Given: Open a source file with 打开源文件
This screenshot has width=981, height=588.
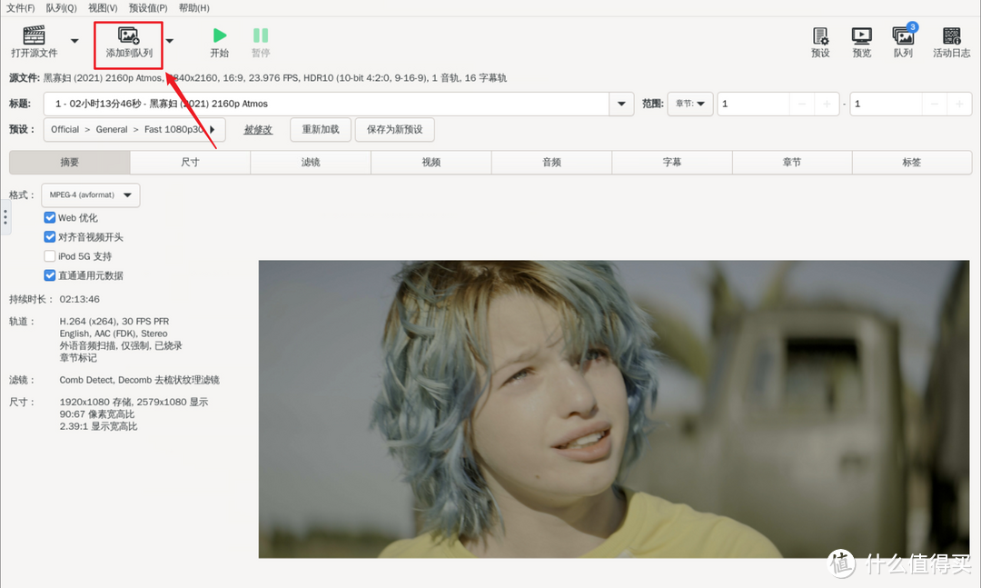Looking at the screenshot, I should [x=35, y=43].
